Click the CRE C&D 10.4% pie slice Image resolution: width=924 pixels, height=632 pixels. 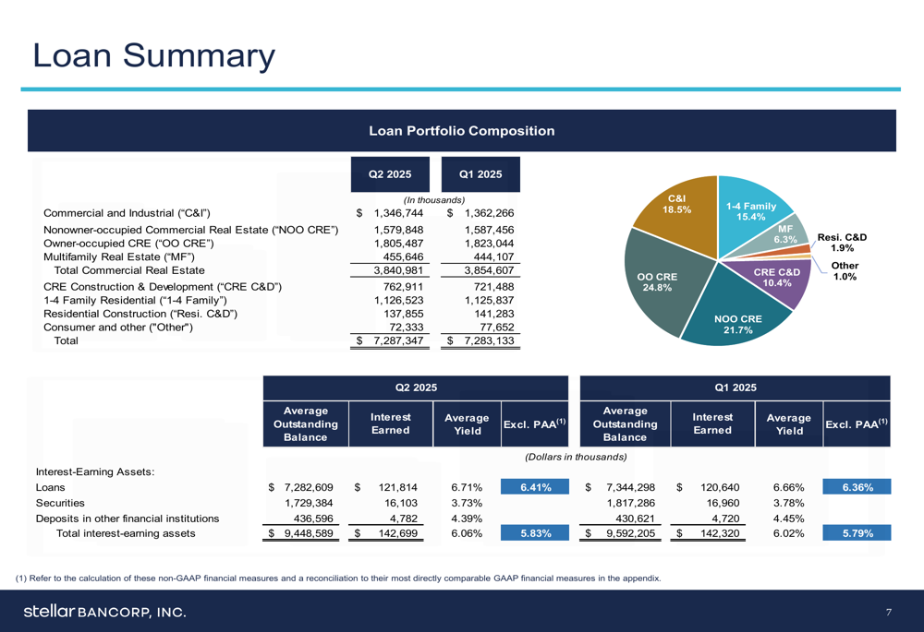click(775, 278)
